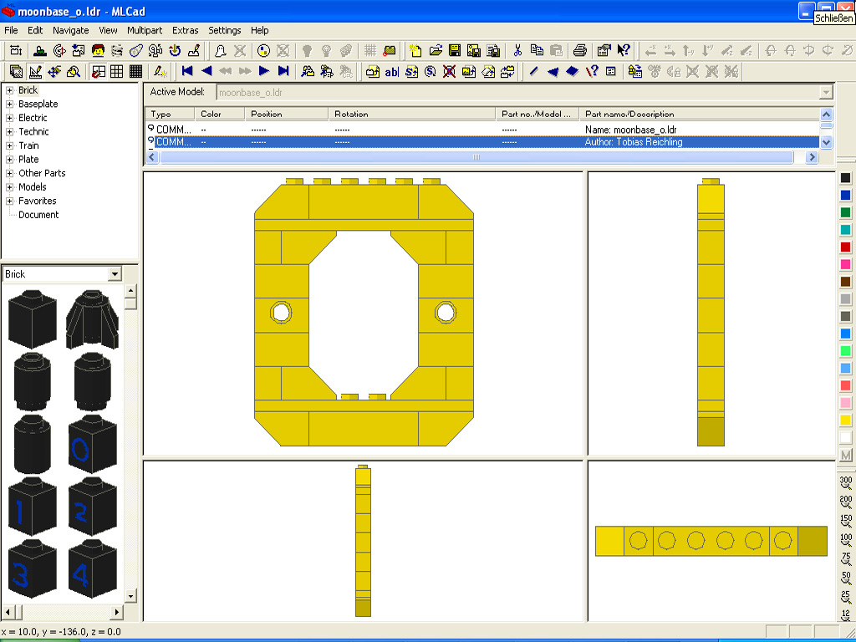
Task: Jump to first step with rewind arrow
Action: (187, 72)
